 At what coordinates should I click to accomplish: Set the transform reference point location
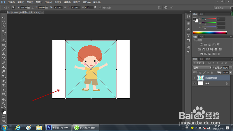[13, 8]
